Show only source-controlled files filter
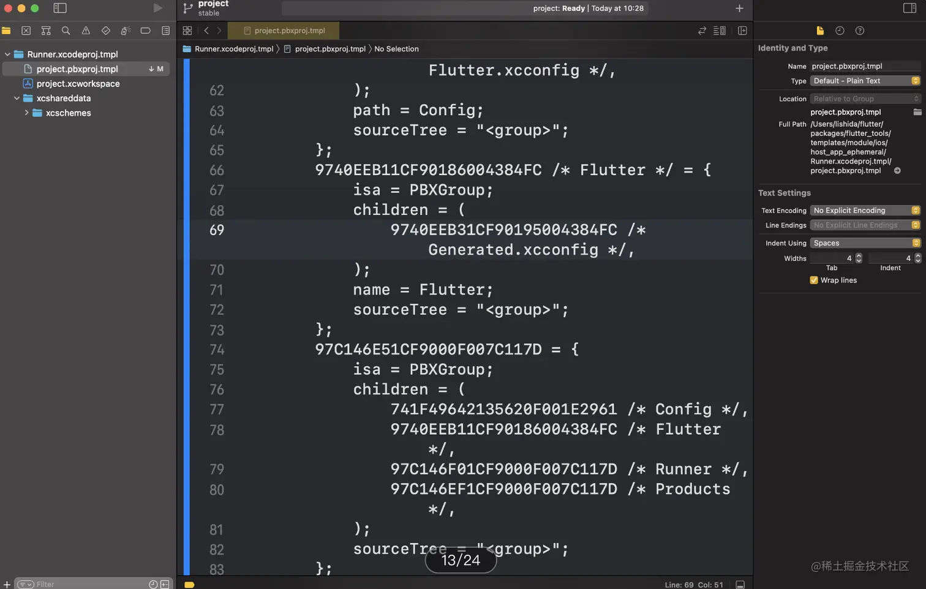This screenshot has width=926, height=589. (165, 584)
